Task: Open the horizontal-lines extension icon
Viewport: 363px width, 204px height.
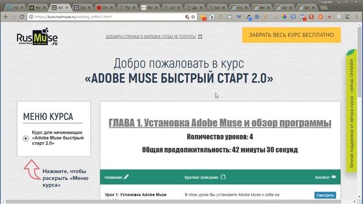Action: pos(348,16)
